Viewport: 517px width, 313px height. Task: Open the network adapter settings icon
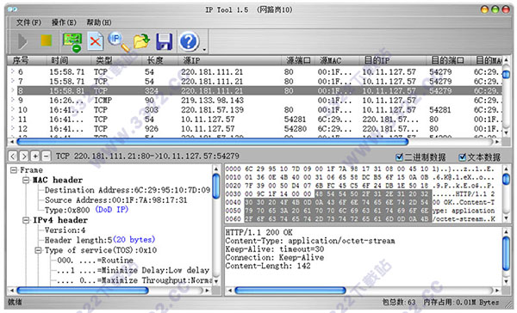tap(72, 42)
